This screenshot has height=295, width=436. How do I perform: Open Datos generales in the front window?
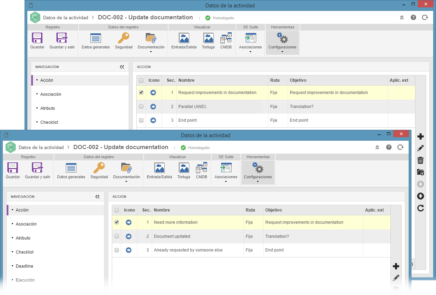coord(71,170)
